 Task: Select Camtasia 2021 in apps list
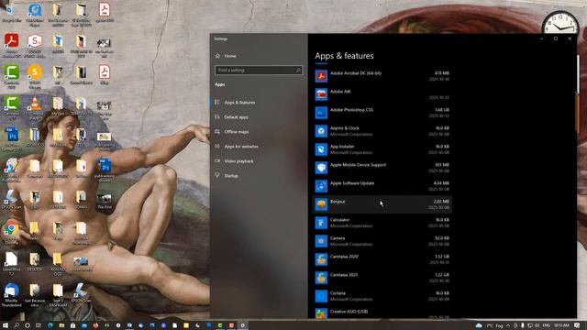(x=382, y=278)
